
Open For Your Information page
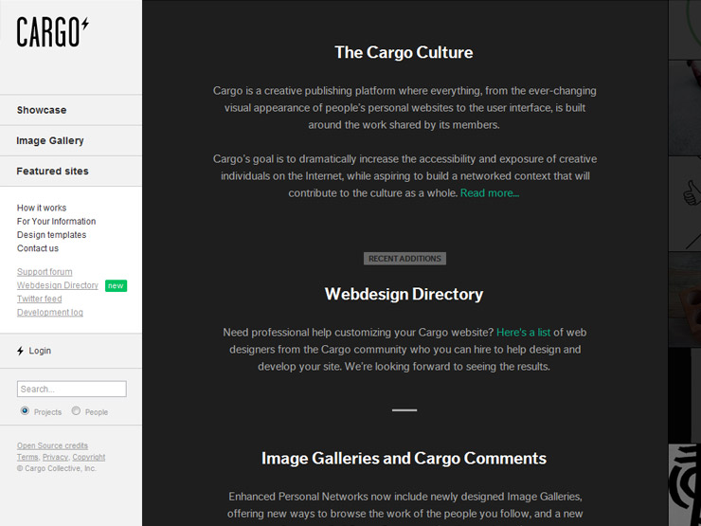click(56, 222)
